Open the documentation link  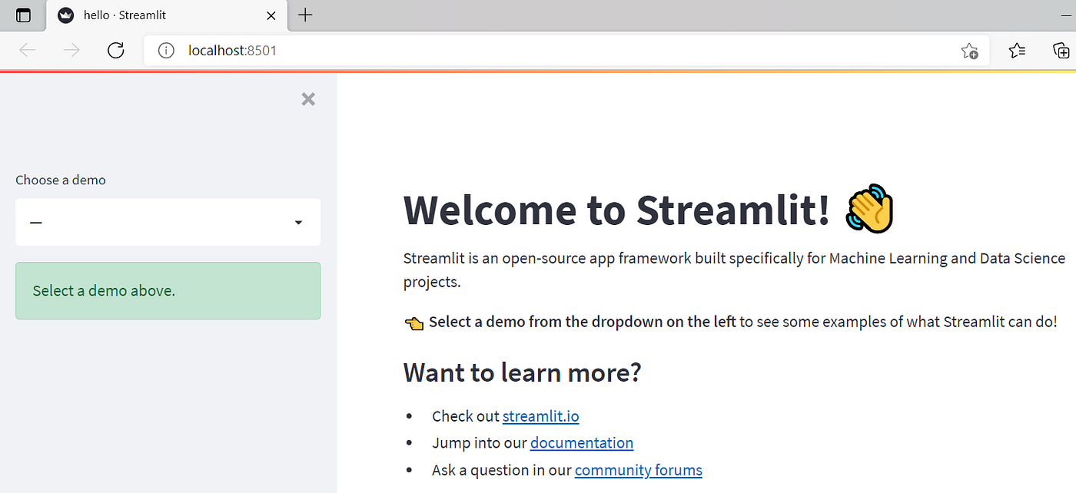581,442
